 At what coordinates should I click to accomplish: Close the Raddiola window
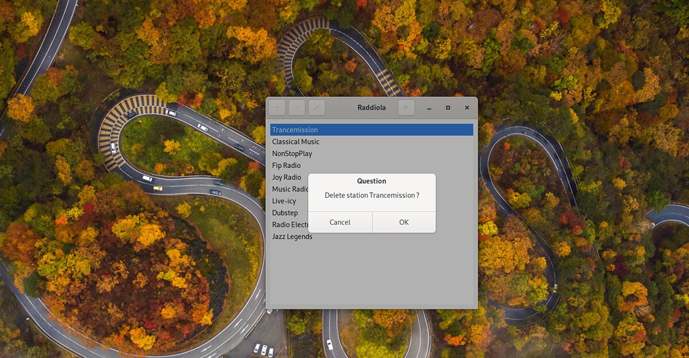click(x=467, y=108)
